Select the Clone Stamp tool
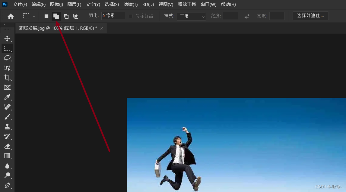 click(x=7, y=126)
